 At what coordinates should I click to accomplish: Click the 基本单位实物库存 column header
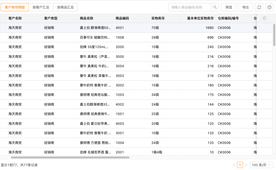[200, 18]
